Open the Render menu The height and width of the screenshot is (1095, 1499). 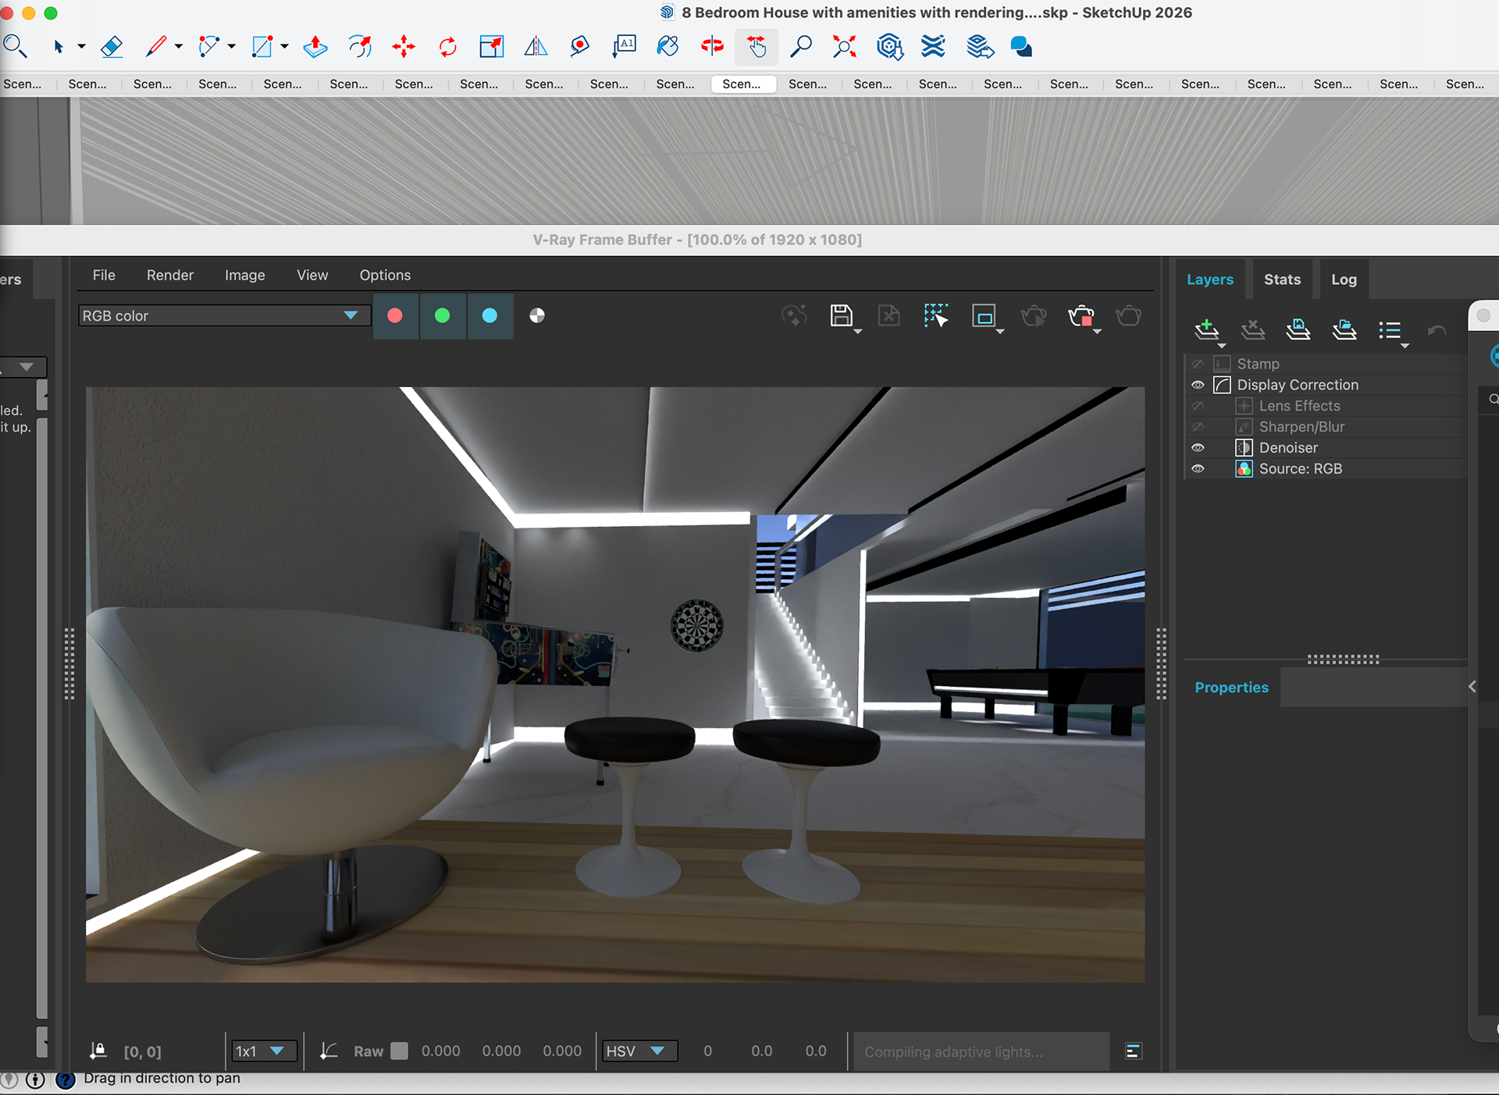click(x=169, y=275)
